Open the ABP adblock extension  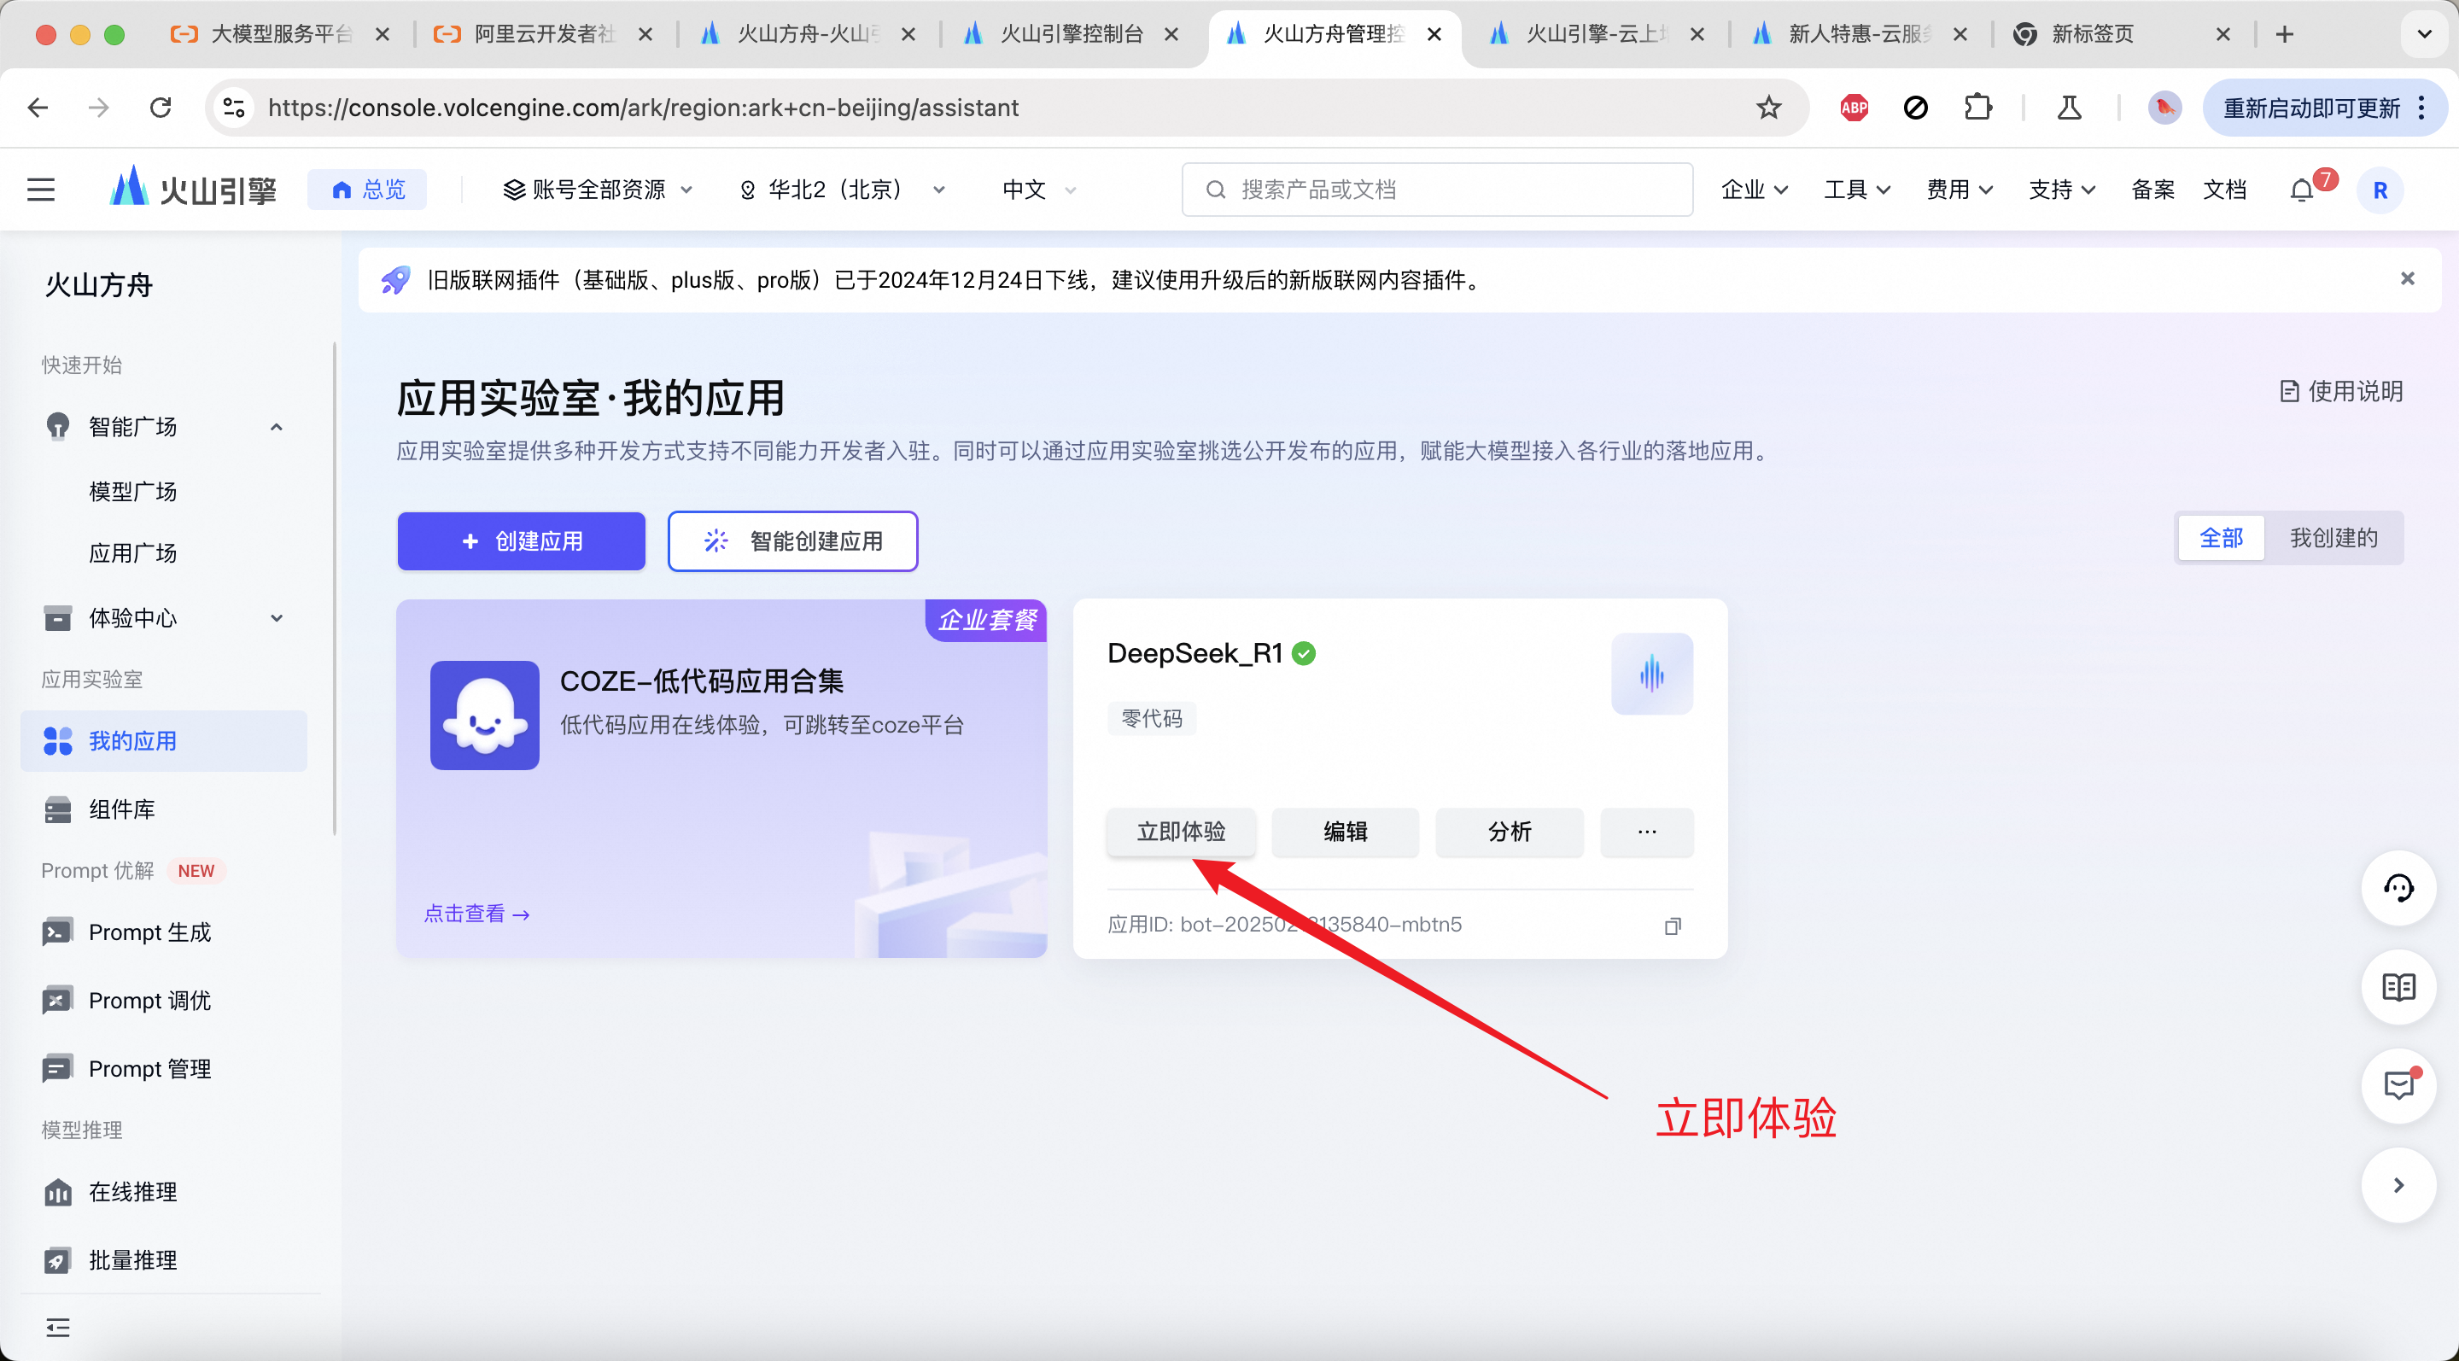tap(1854, 108)
